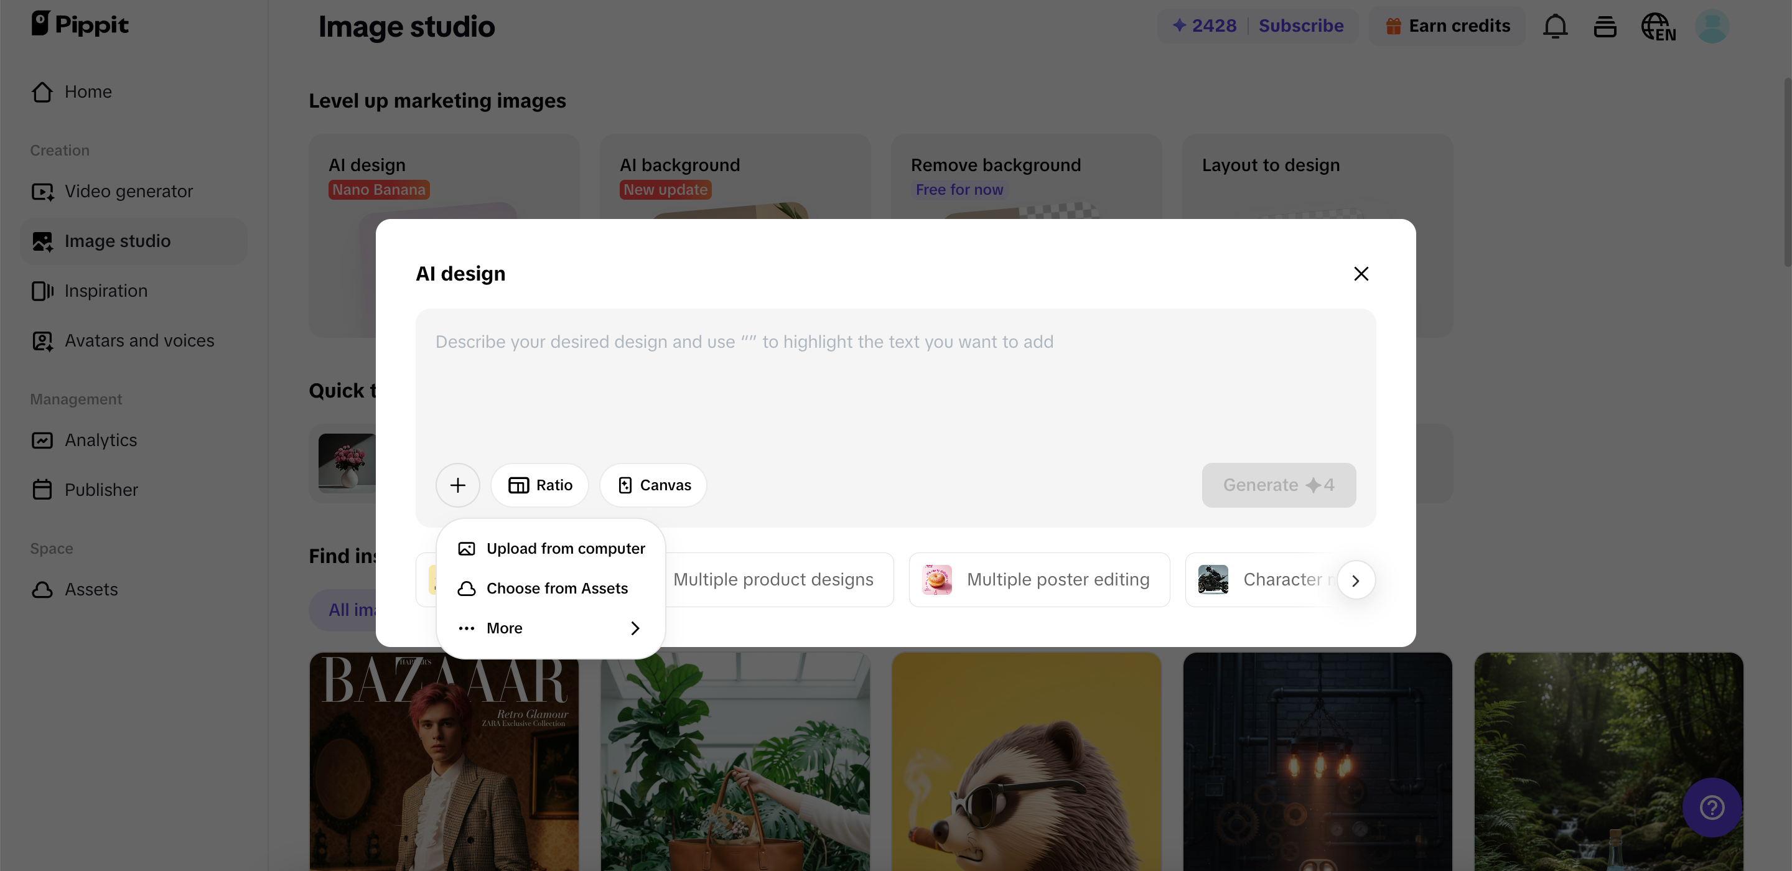Image resolution: width=1792 pixels, height=871 pixels.
Task: Open the Ratio options
Action: (540, 485)
